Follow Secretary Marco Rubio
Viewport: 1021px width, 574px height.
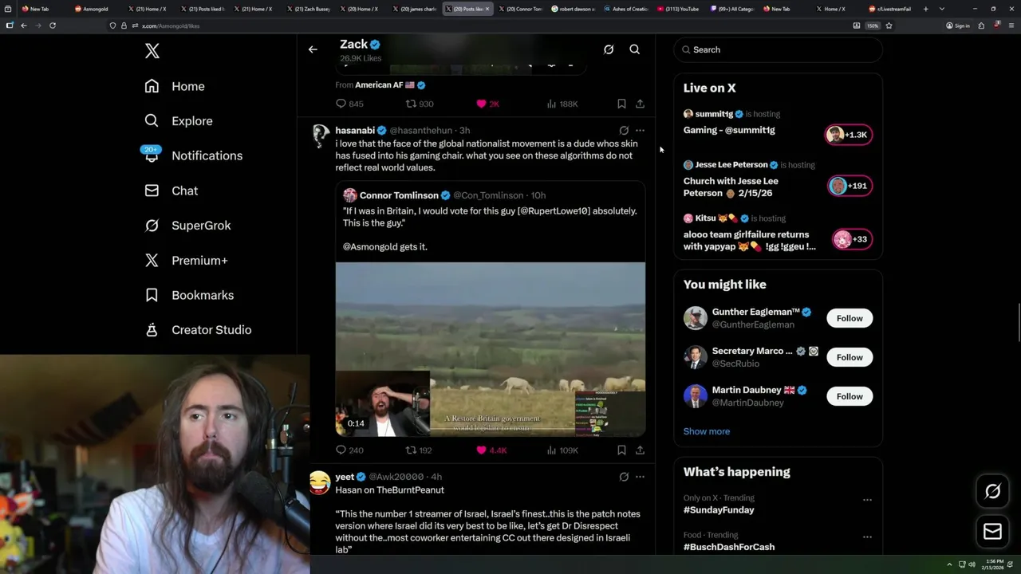(850, 357)
